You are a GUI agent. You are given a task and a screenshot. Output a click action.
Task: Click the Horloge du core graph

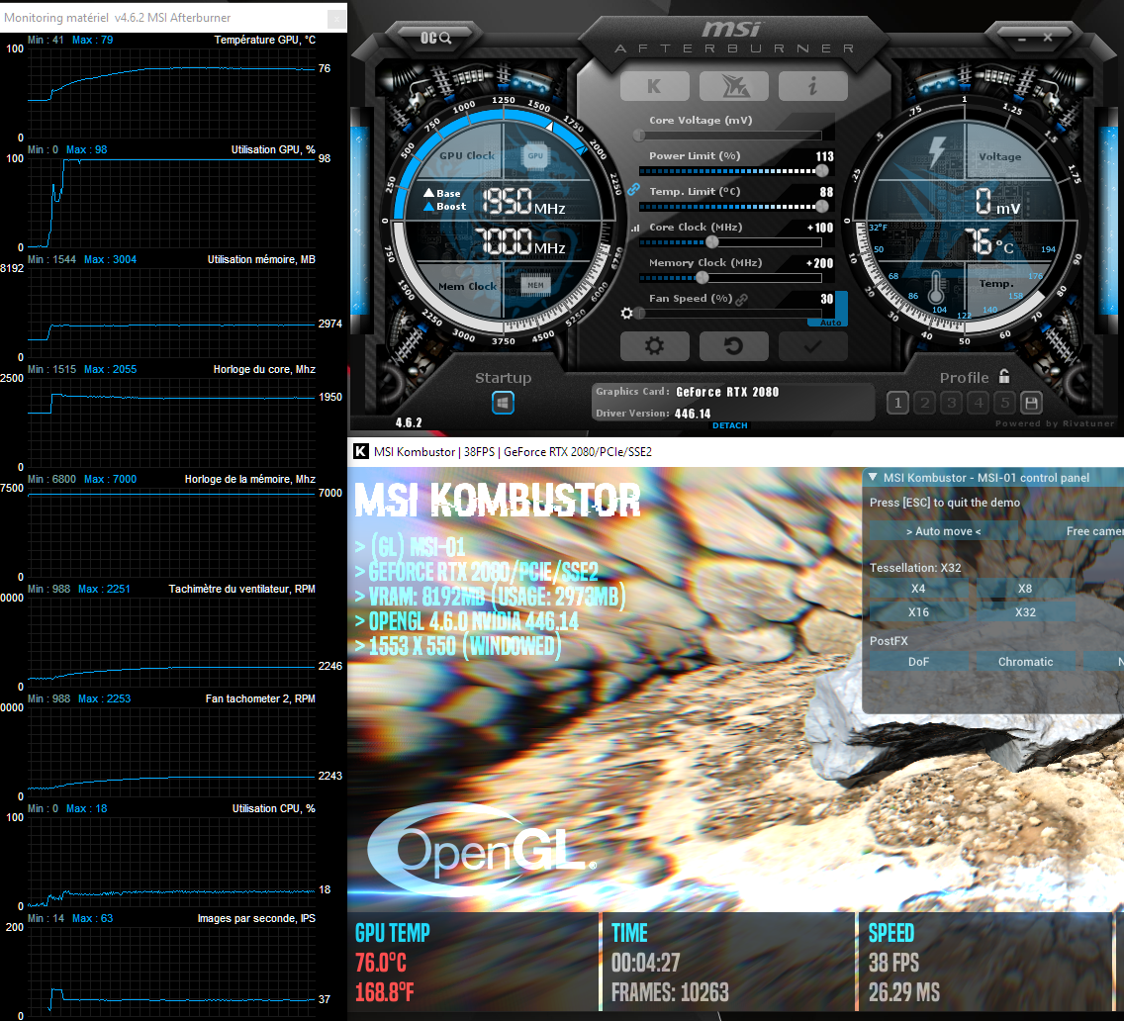point(171,422)
